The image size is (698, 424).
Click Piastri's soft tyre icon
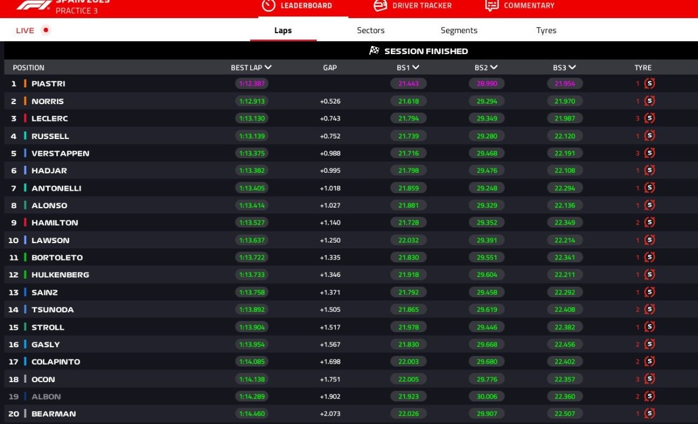click(x=650, y=84)
